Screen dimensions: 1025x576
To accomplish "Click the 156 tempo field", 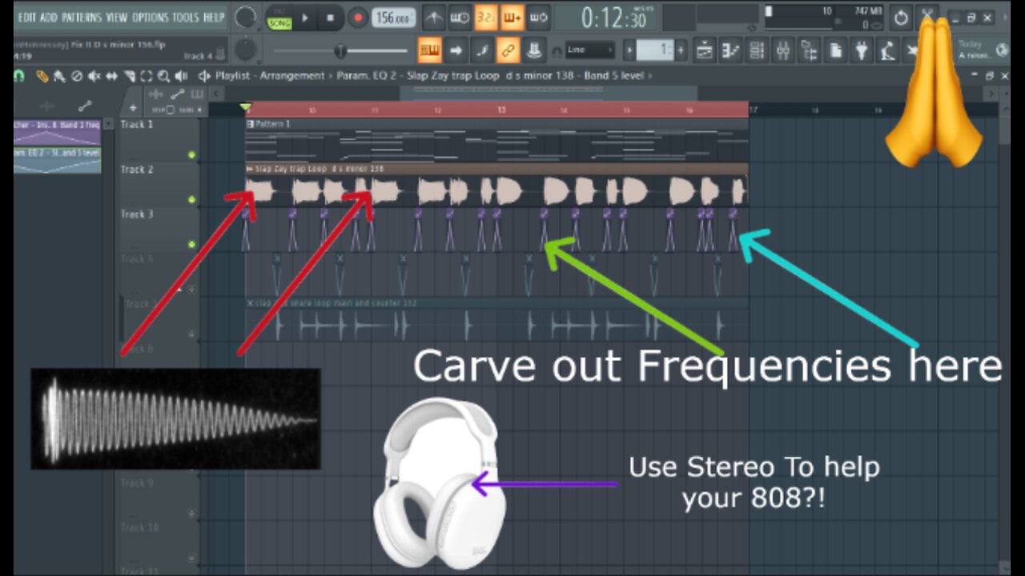I will 393,18.
